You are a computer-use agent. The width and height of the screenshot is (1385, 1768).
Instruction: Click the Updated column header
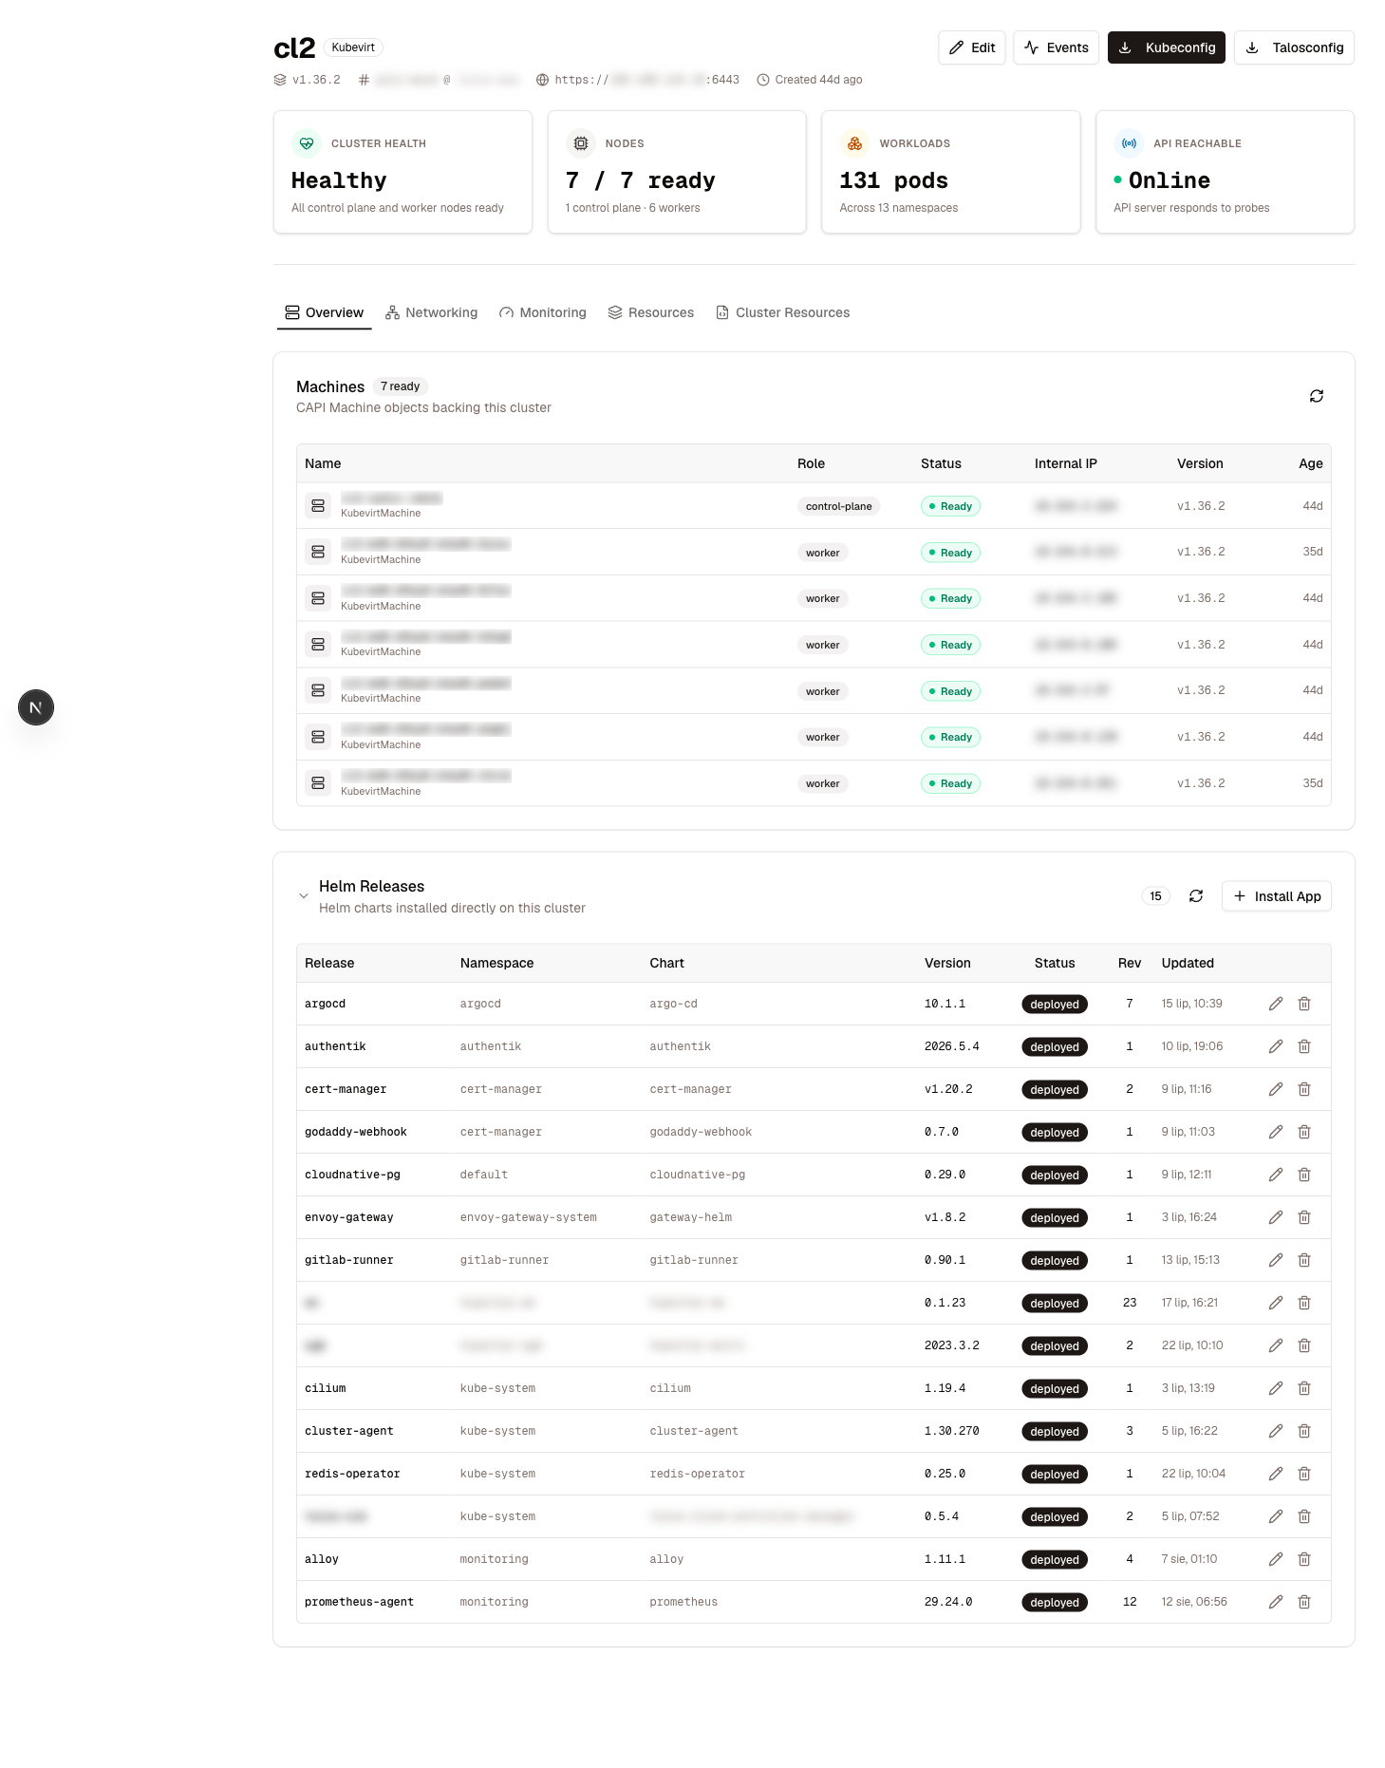point(1188,963)
